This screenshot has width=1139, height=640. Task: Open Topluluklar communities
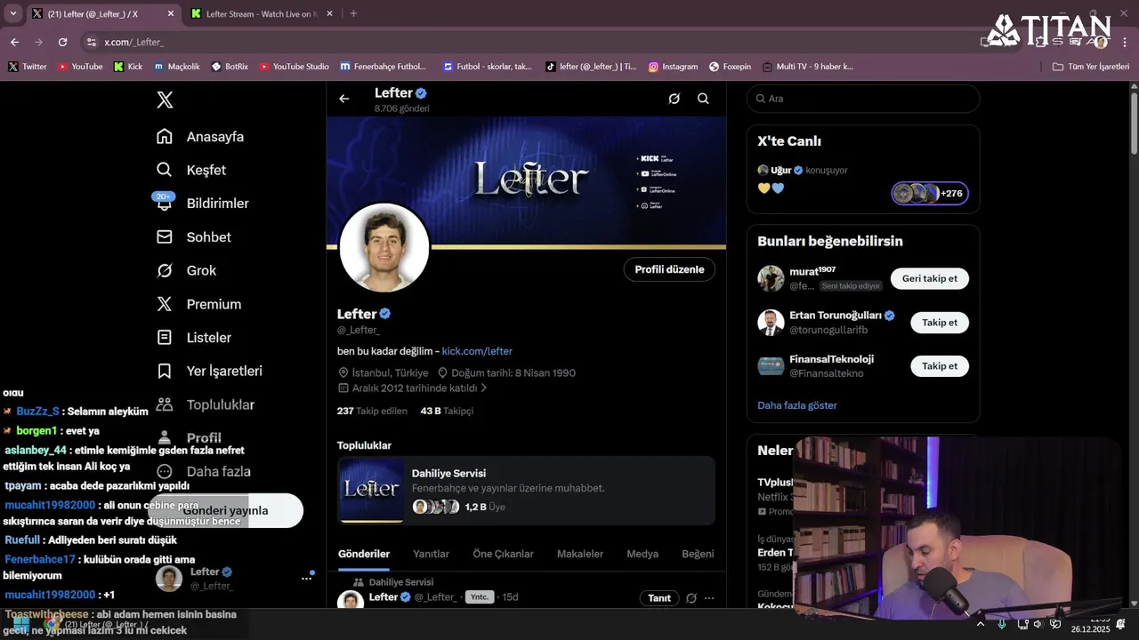[x=206, y=404]
